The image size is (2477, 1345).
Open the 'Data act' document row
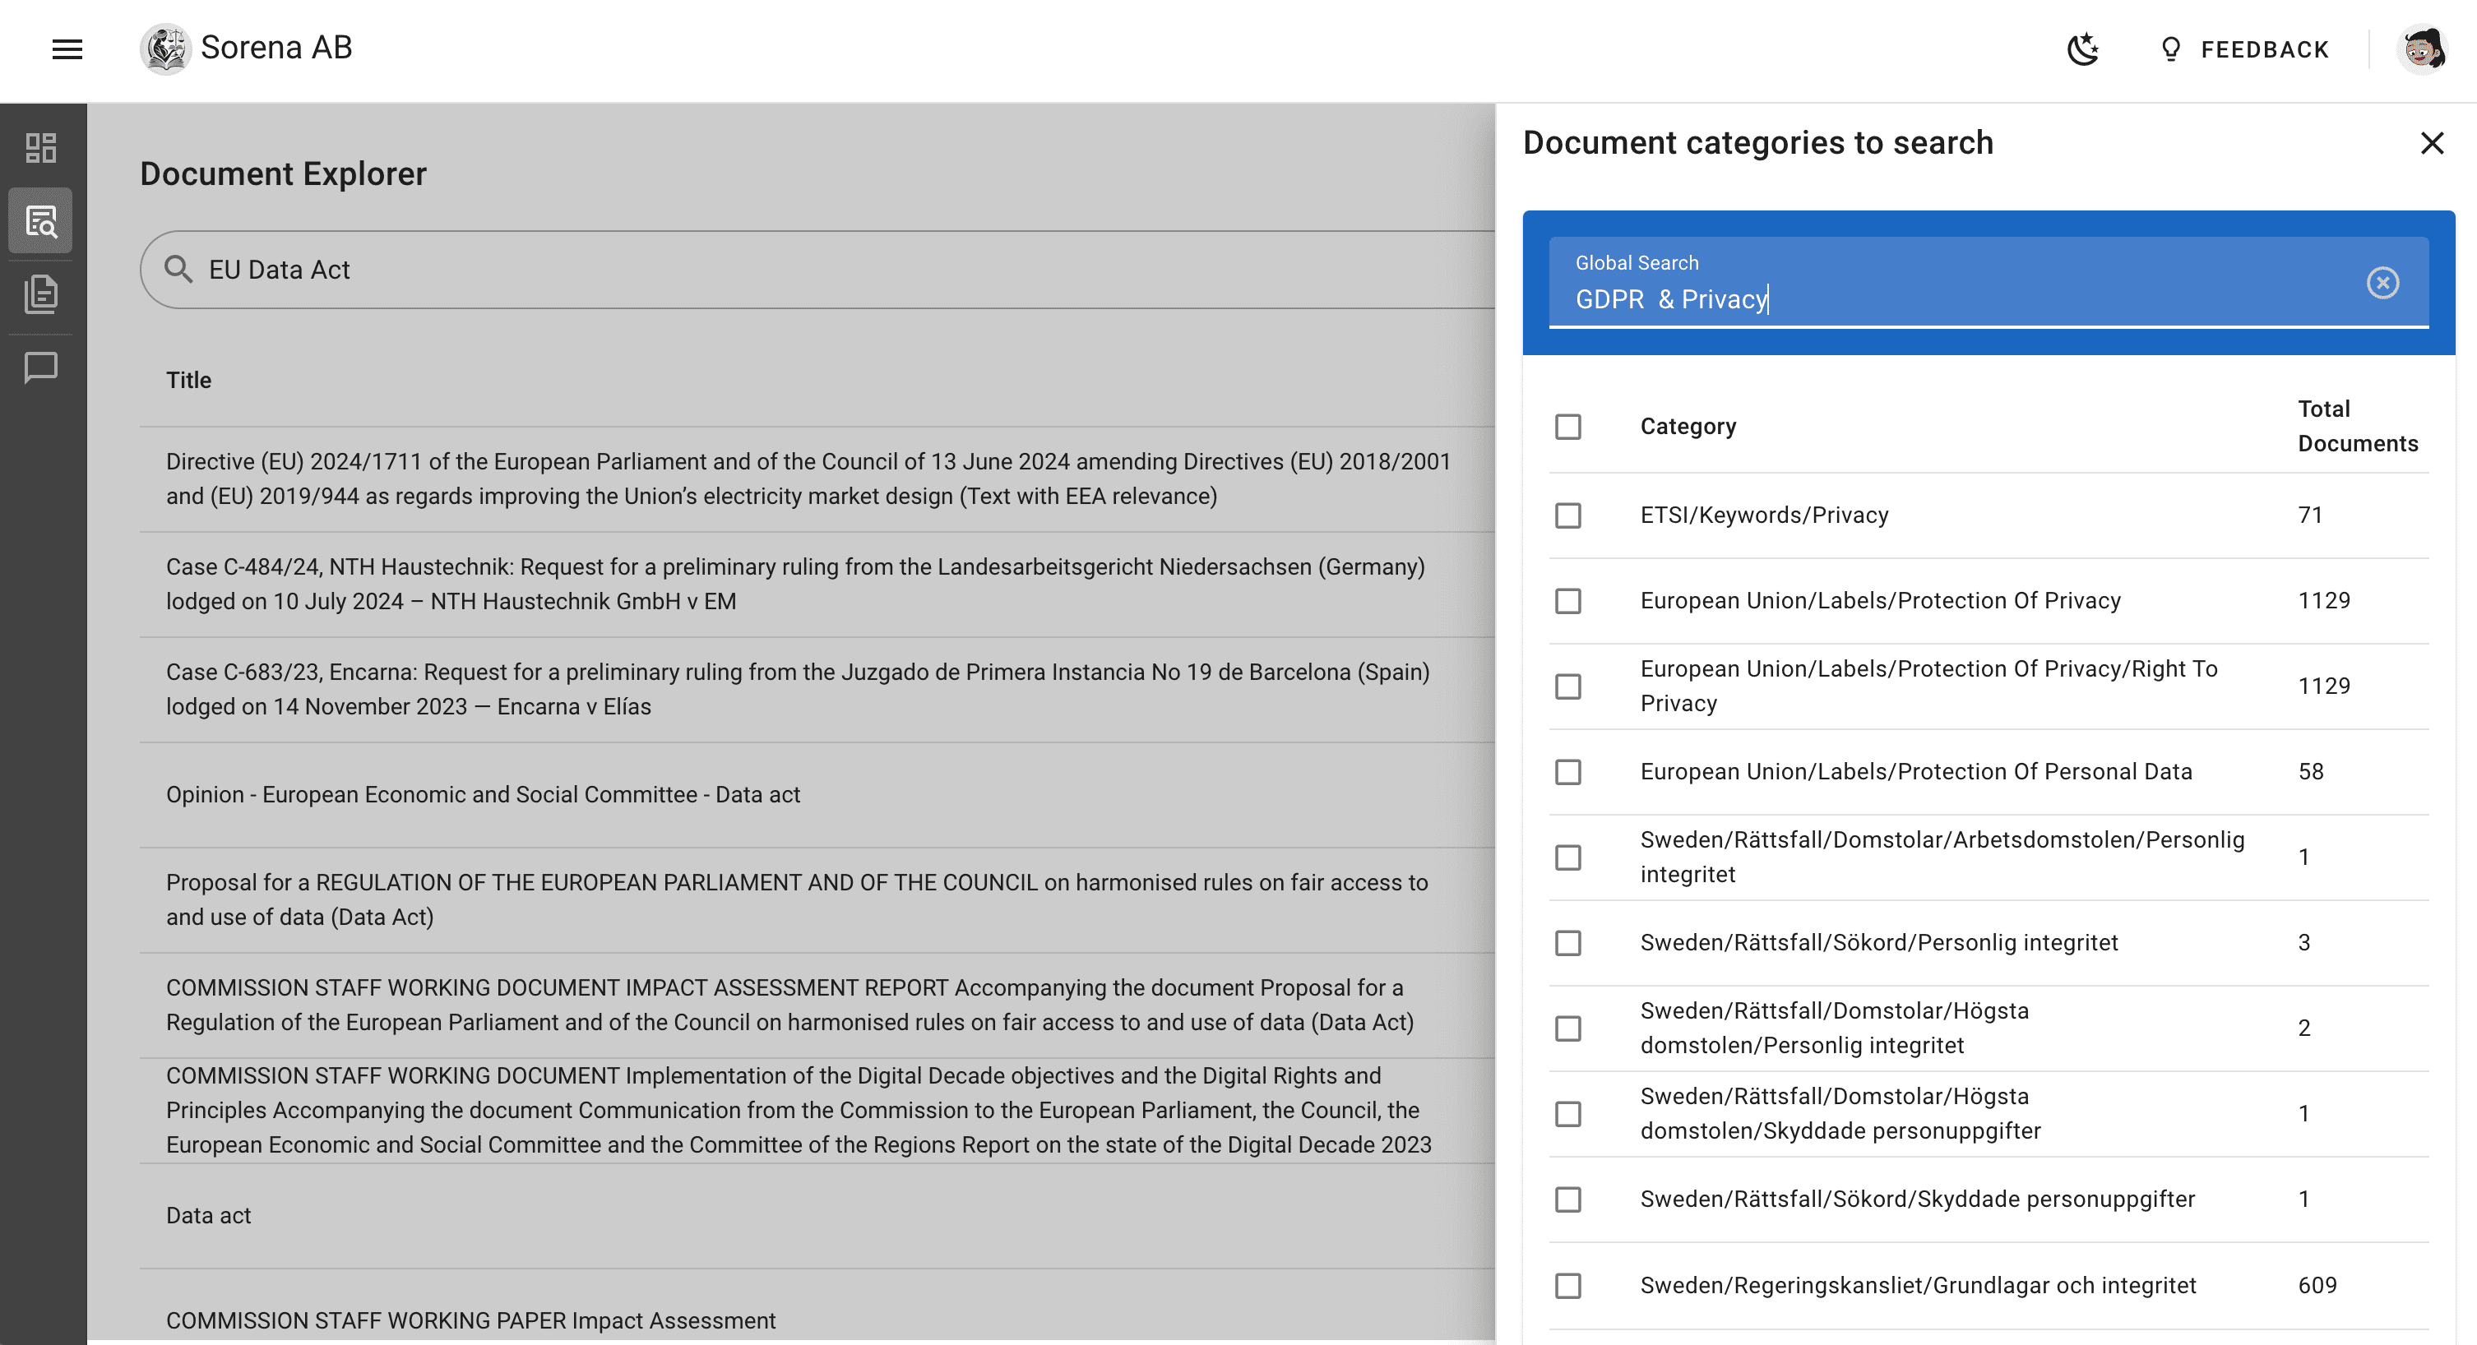click(x=817, y=1215)
